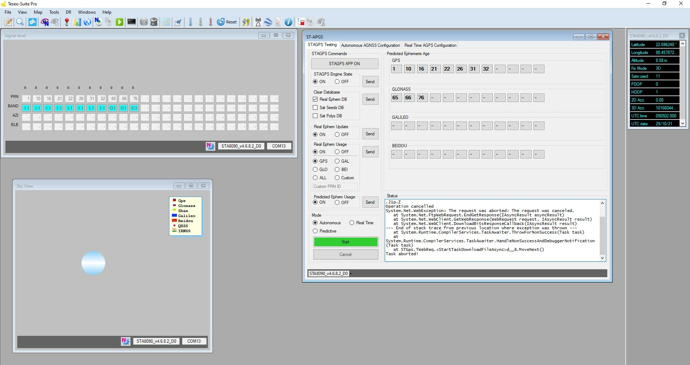Click the globe icon in toolbar
The height and width of the screenshot is (365, 690).
(87, 22)
